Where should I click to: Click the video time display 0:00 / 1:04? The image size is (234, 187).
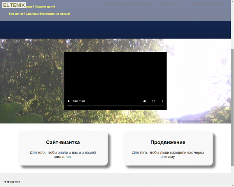coord(79,101)
